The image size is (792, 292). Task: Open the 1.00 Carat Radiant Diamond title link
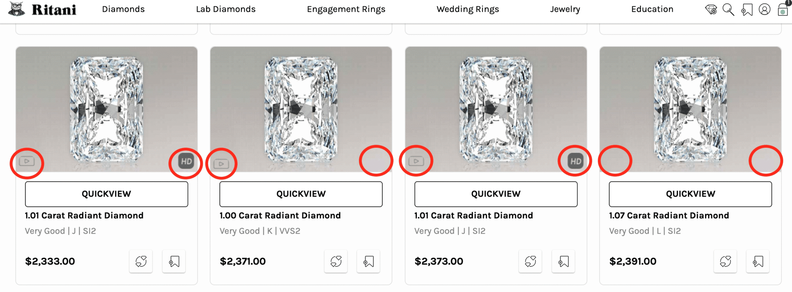(280, 215)
